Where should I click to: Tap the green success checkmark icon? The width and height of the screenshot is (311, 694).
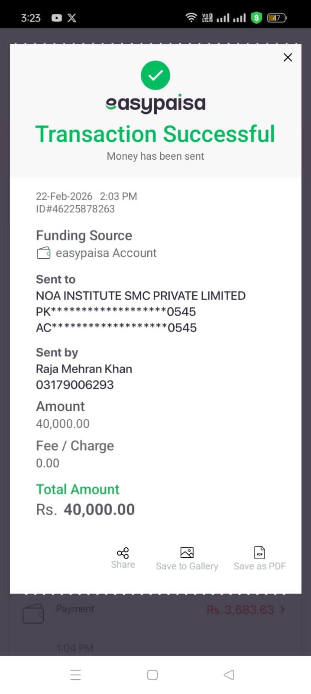(155, 76)
